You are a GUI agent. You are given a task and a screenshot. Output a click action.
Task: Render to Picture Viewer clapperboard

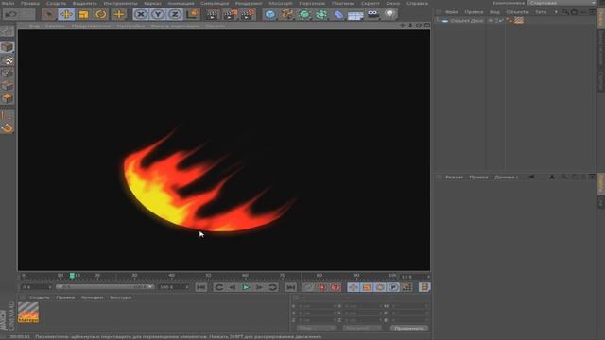point(230,15)
